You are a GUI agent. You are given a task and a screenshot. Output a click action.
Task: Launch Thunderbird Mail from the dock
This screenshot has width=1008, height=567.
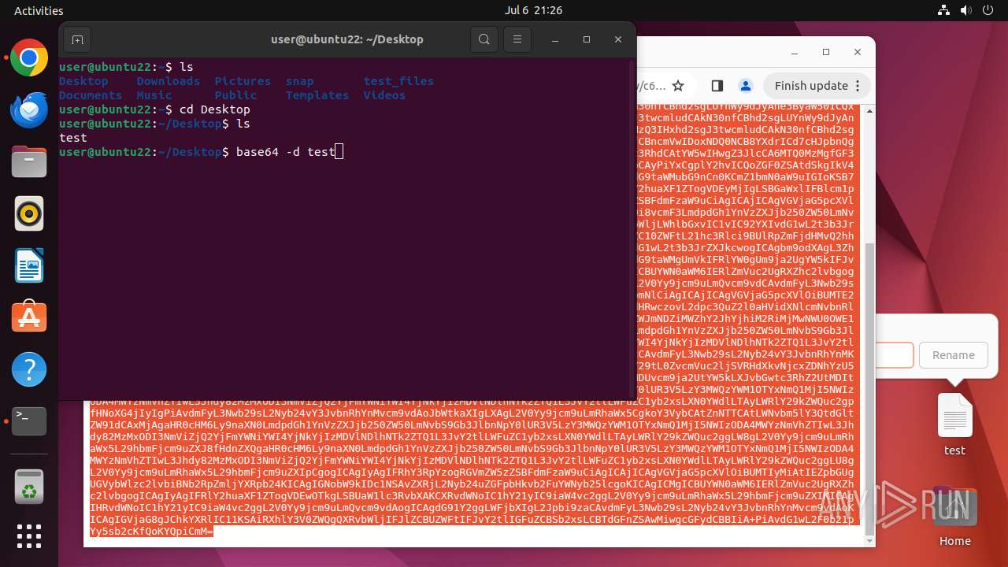coord(29,109)
